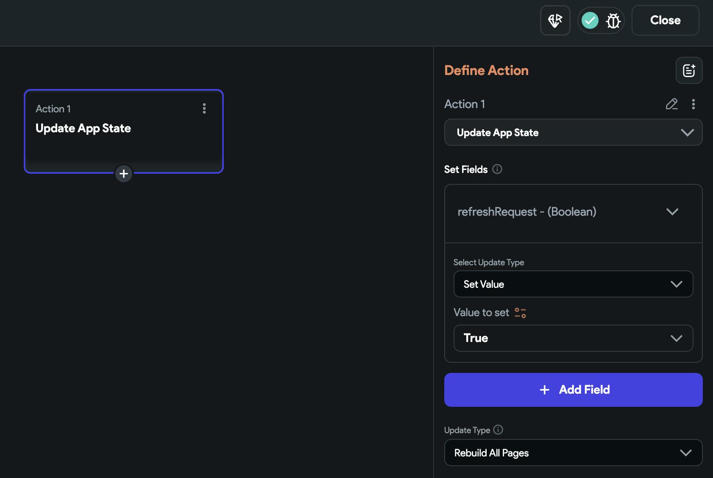Expand the refreshRequest Boolean field dropdown
This screenshot has height=478, width=713.
click(573, 212)
